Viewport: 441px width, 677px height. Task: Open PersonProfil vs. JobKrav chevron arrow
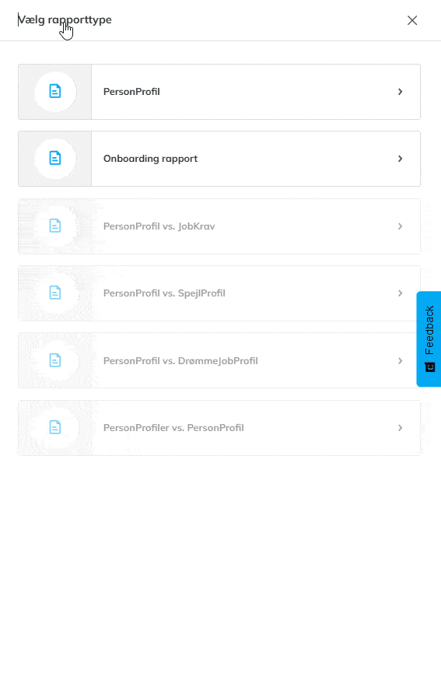tap(400, 226)
